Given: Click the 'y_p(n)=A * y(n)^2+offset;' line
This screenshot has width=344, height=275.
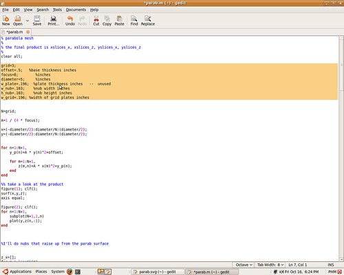Looking at the screenshot, I should [36, 153].
